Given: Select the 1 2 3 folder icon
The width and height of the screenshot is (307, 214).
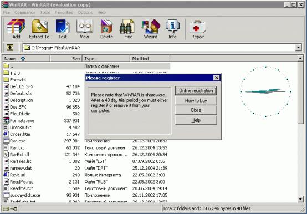Looking at the screenshot, I should pos(6,73).
